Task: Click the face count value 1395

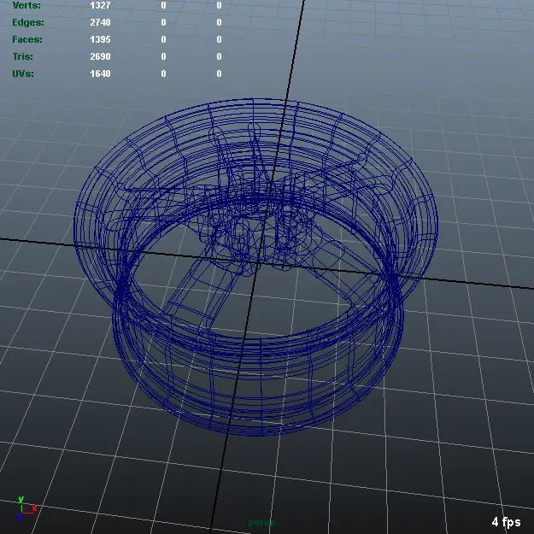Action: (100, 39)
